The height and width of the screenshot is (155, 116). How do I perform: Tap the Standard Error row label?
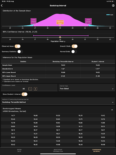[x=8, y=69]
